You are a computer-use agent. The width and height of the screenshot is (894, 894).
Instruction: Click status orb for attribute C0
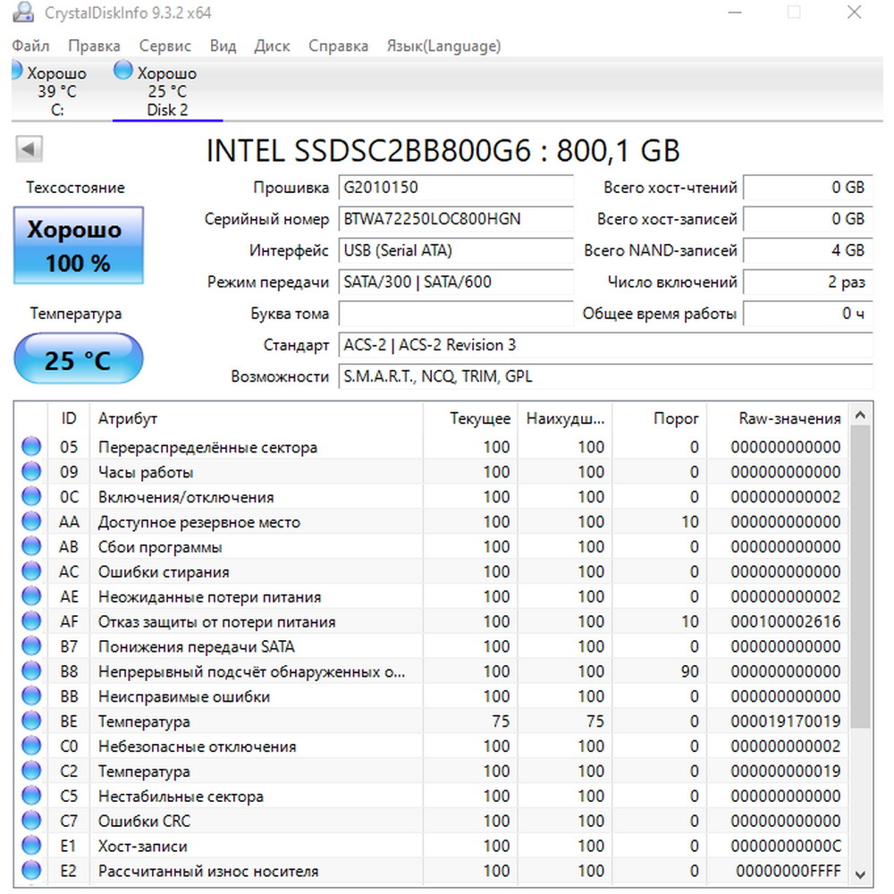coord(31,746)
